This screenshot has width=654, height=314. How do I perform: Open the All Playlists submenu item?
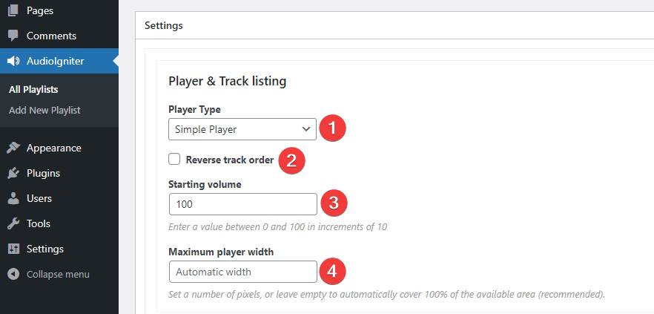(33, 90)
